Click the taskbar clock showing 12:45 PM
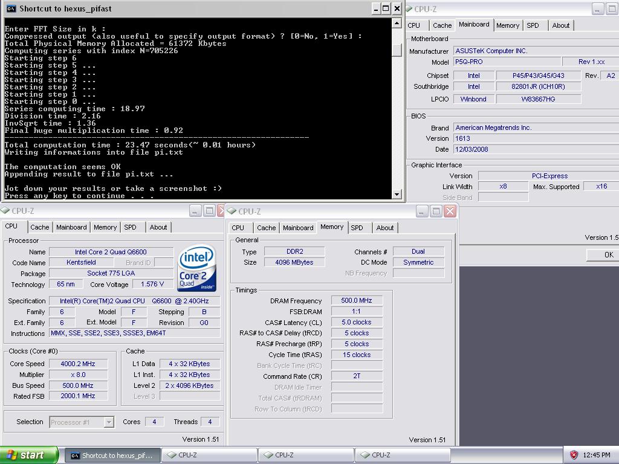The image size is (619, 464). (597, 455)
